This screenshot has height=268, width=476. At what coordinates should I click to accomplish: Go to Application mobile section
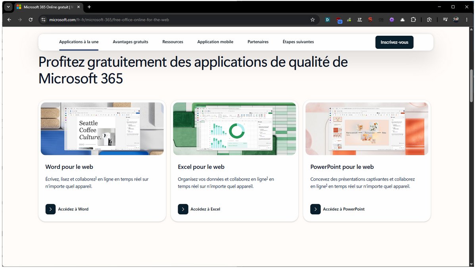click(x=215, y=42)
